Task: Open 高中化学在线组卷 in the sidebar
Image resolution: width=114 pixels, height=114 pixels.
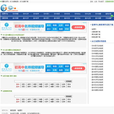Action: coord(97,80)
